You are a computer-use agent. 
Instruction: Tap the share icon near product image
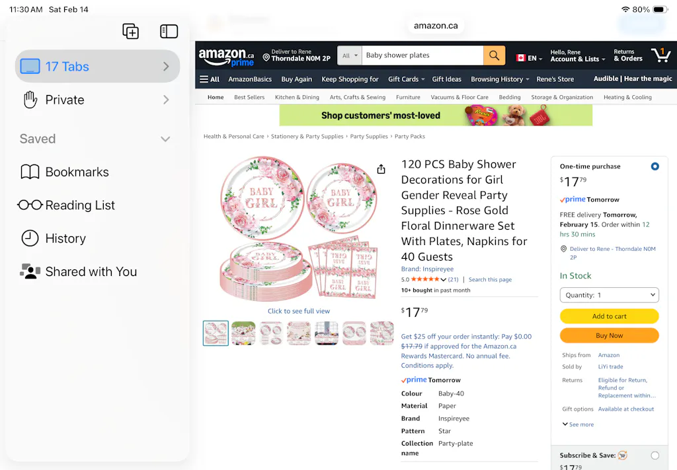point(381,170)
